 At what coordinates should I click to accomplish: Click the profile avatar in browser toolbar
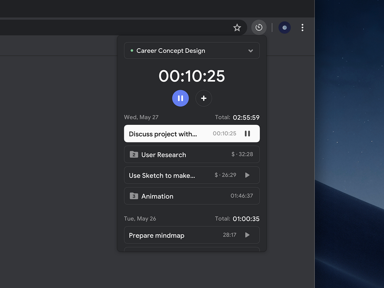coord(284,28)
